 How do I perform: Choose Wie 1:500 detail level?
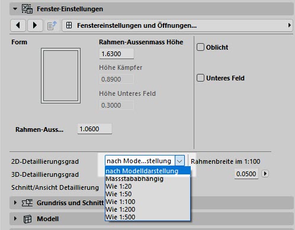coord(147,217)
